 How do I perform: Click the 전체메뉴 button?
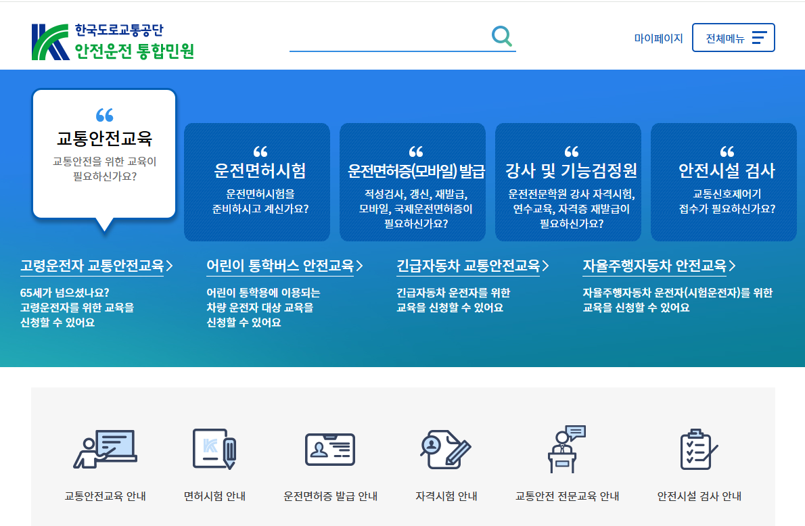[x=733, y=37]
